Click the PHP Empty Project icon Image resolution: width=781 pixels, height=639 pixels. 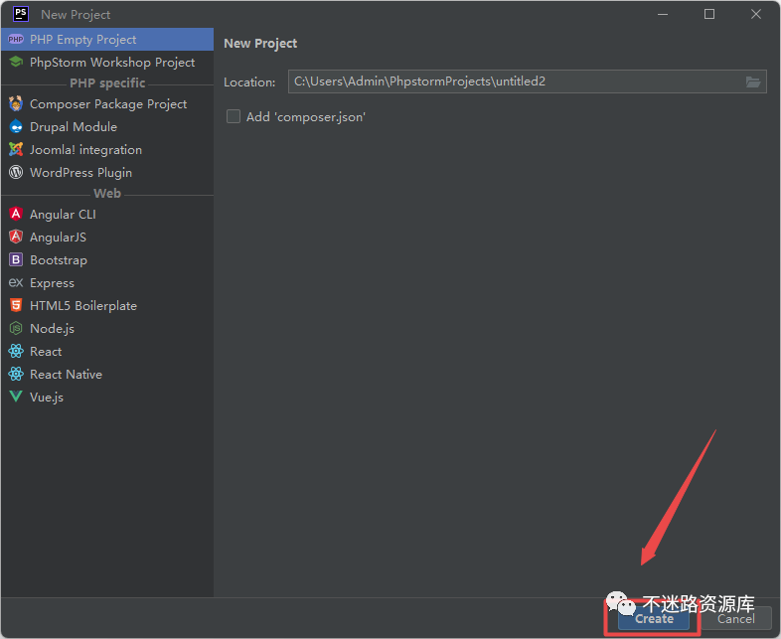pyautogui.click(x=16, y=40)
